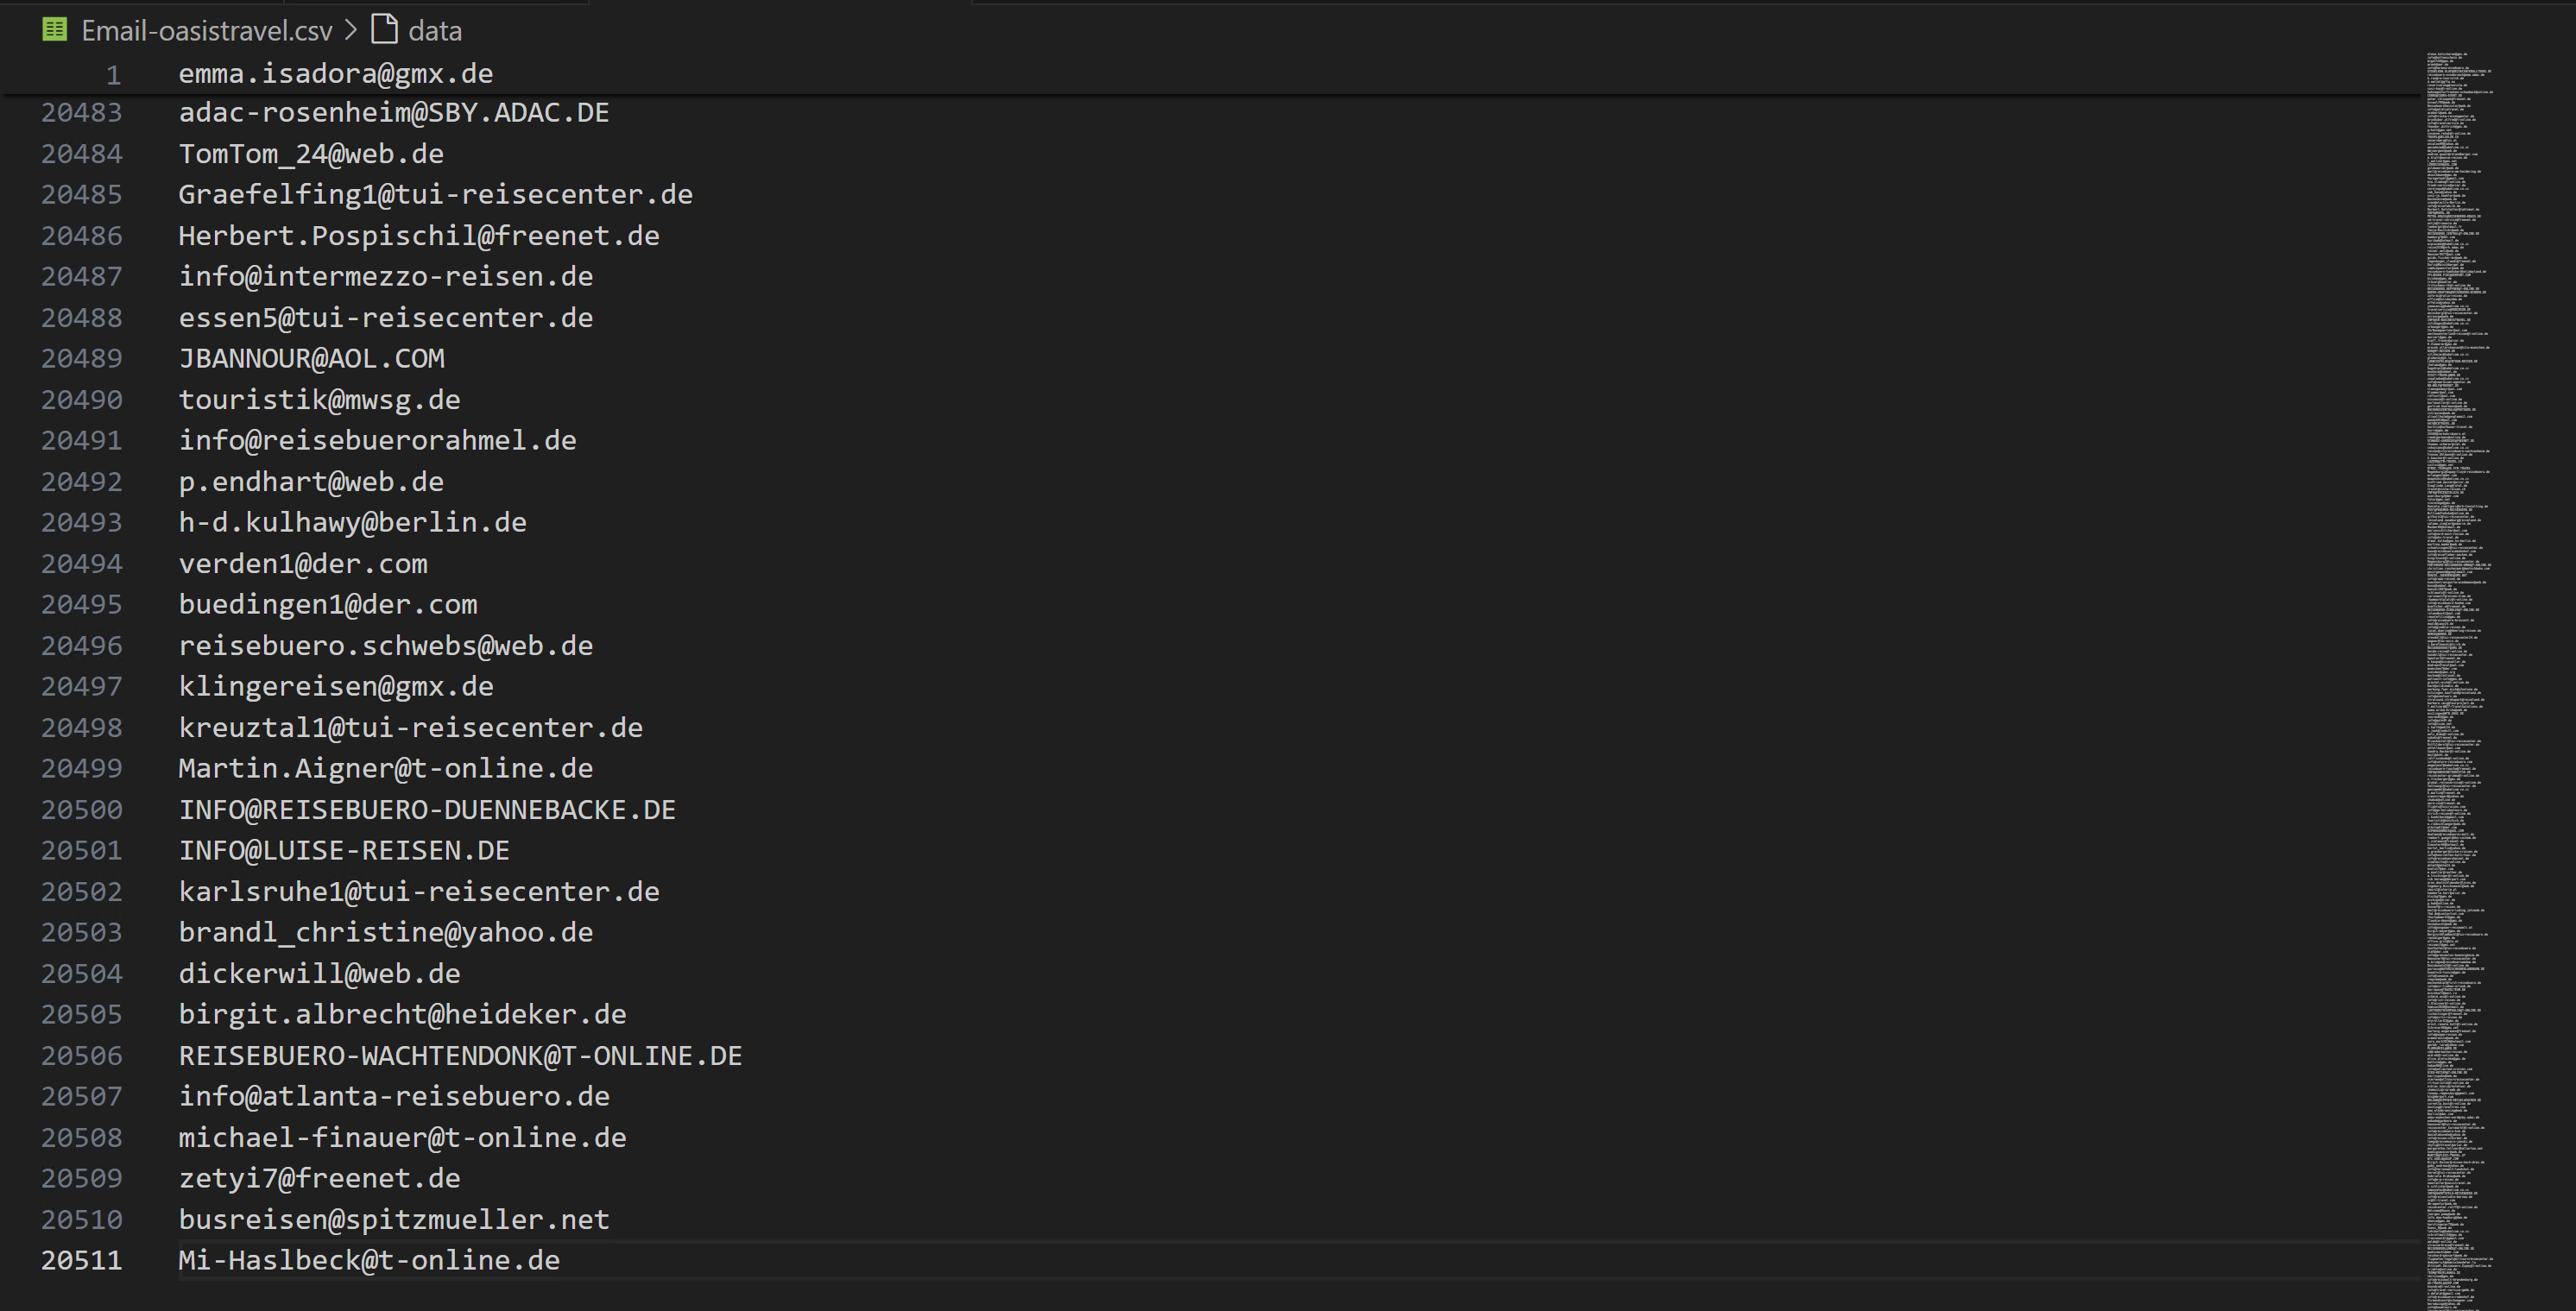Select line number 20511 in the gutter
This screenshot has width=2576, height=1311.
(81, 1261)
